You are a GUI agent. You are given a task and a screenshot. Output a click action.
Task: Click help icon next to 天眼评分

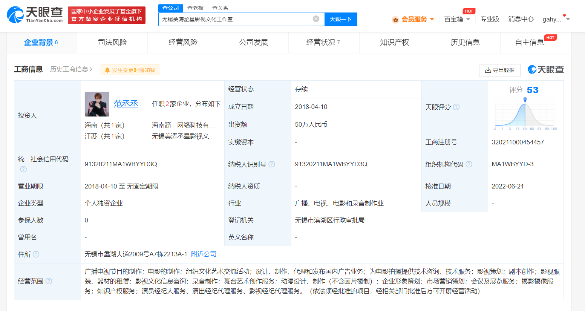(456, 107)
